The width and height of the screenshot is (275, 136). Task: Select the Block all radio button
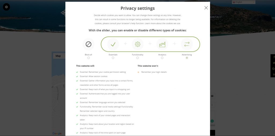pos(88,58)
